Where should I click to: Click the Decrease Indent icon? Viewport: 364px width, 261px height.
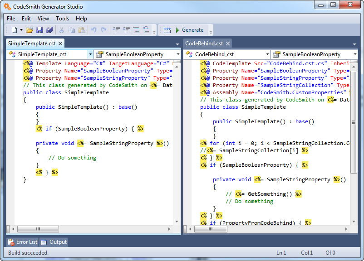(x=116, y=30)
